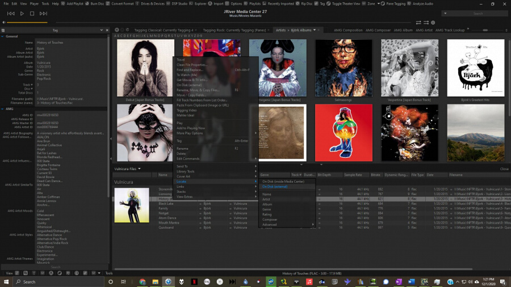Image resolution: width=511 pixels, height=287 pixels.
Task: Collapse the AMG section
Action: pos(3,109)
